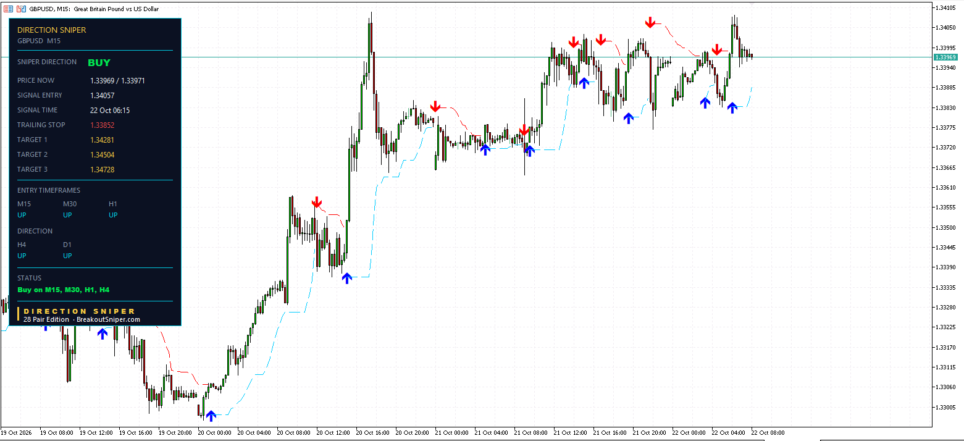Select red sell arrow near 20 Oct 08:00
Screen dimensions: 964x441
(317, 202)
